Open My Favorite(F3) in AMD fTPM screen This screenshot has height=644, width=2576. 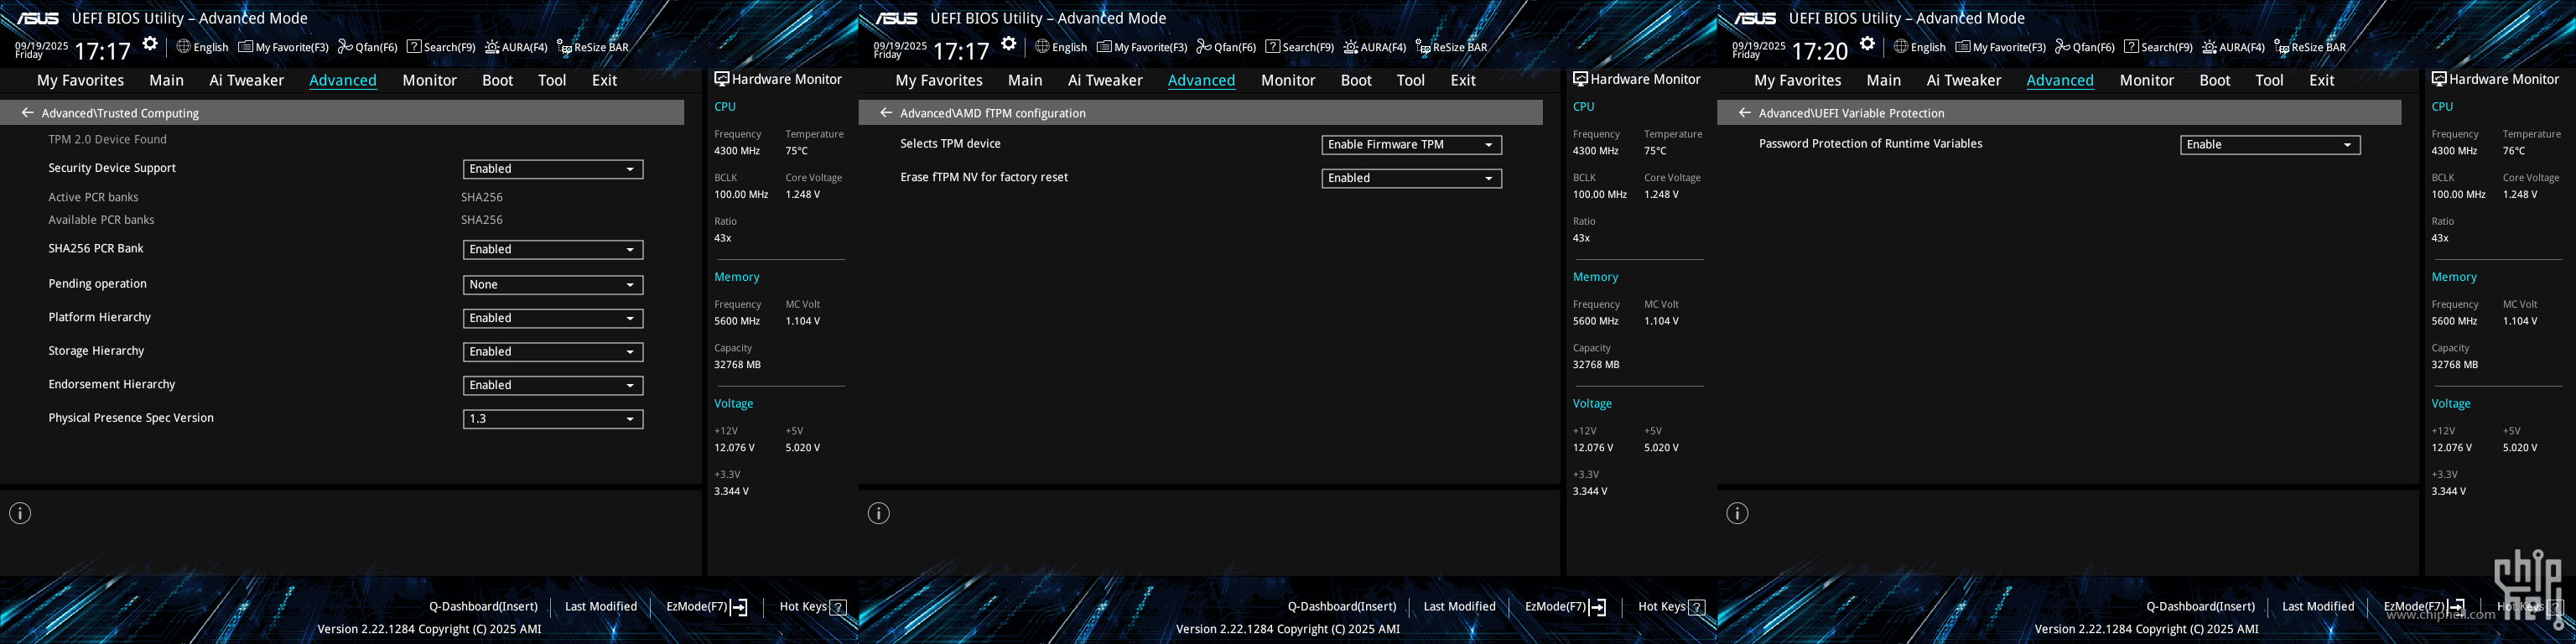point(1142,47)
